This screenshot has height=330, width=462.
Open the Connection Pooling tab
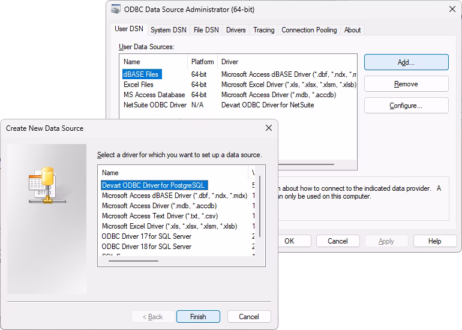click(309, 30)
